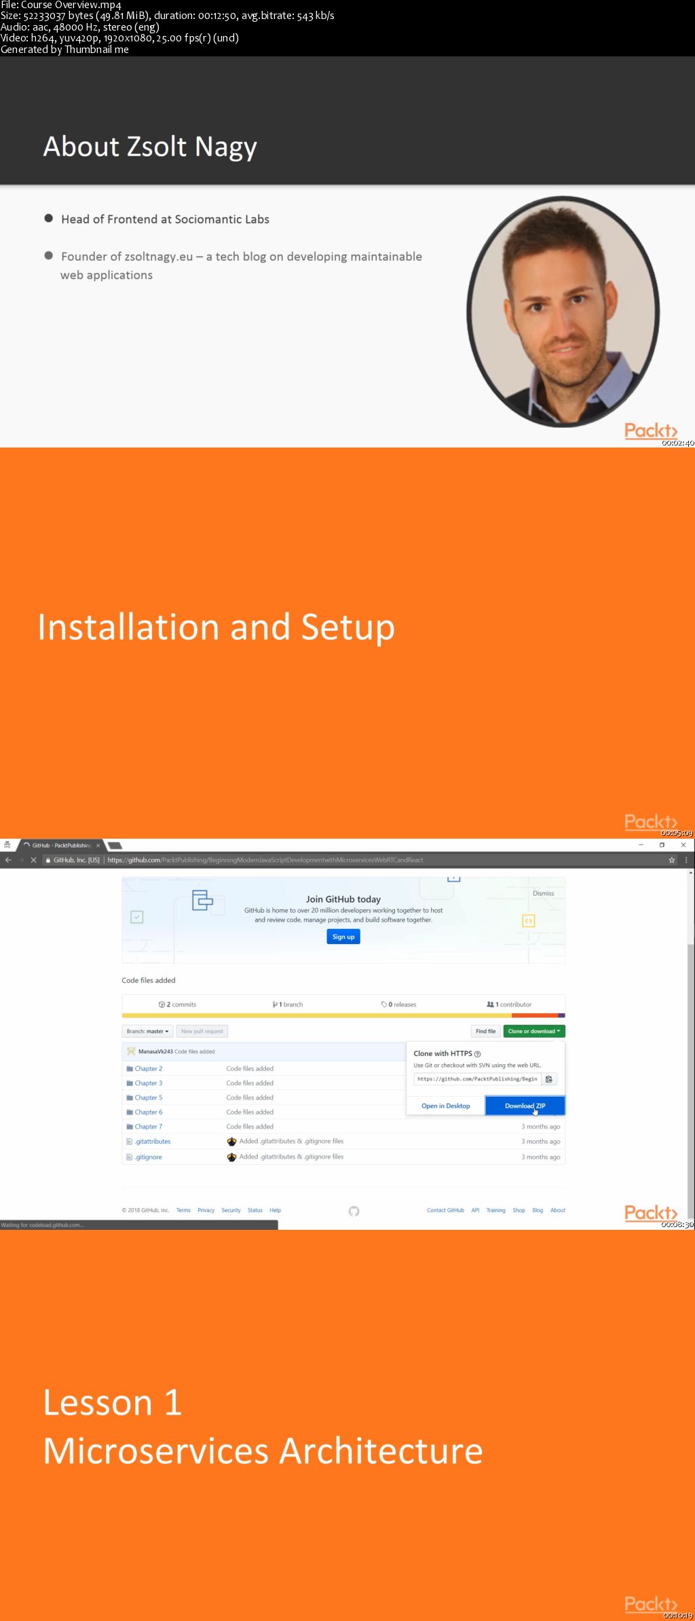Image resolution: width=695 pixels, height=1621 pixels.
Task: Click the .gitattributes file icon
Action: pyautogui.click(x=130, y=1142)
